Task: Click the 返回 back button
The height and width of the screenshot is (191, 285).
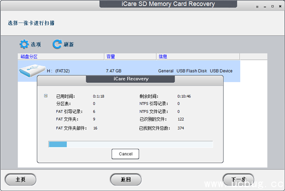Action: pos(125,180)
